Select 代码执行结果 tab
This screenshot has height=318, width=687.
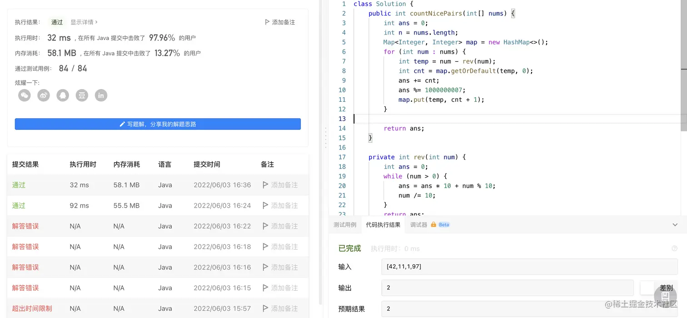click(x=383, y=224)
